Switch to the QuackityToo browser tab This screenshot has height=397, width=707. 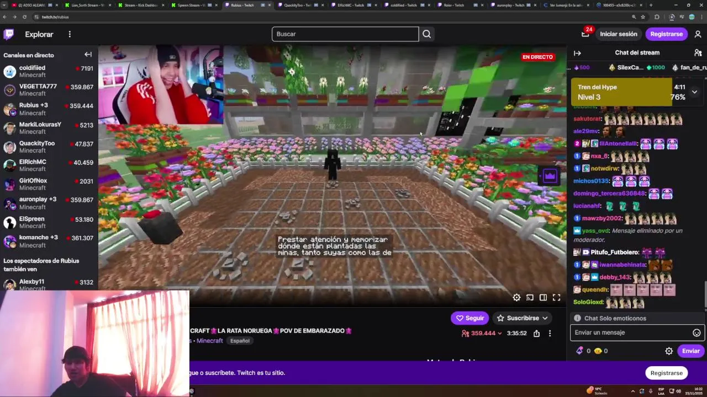(301, 5)
